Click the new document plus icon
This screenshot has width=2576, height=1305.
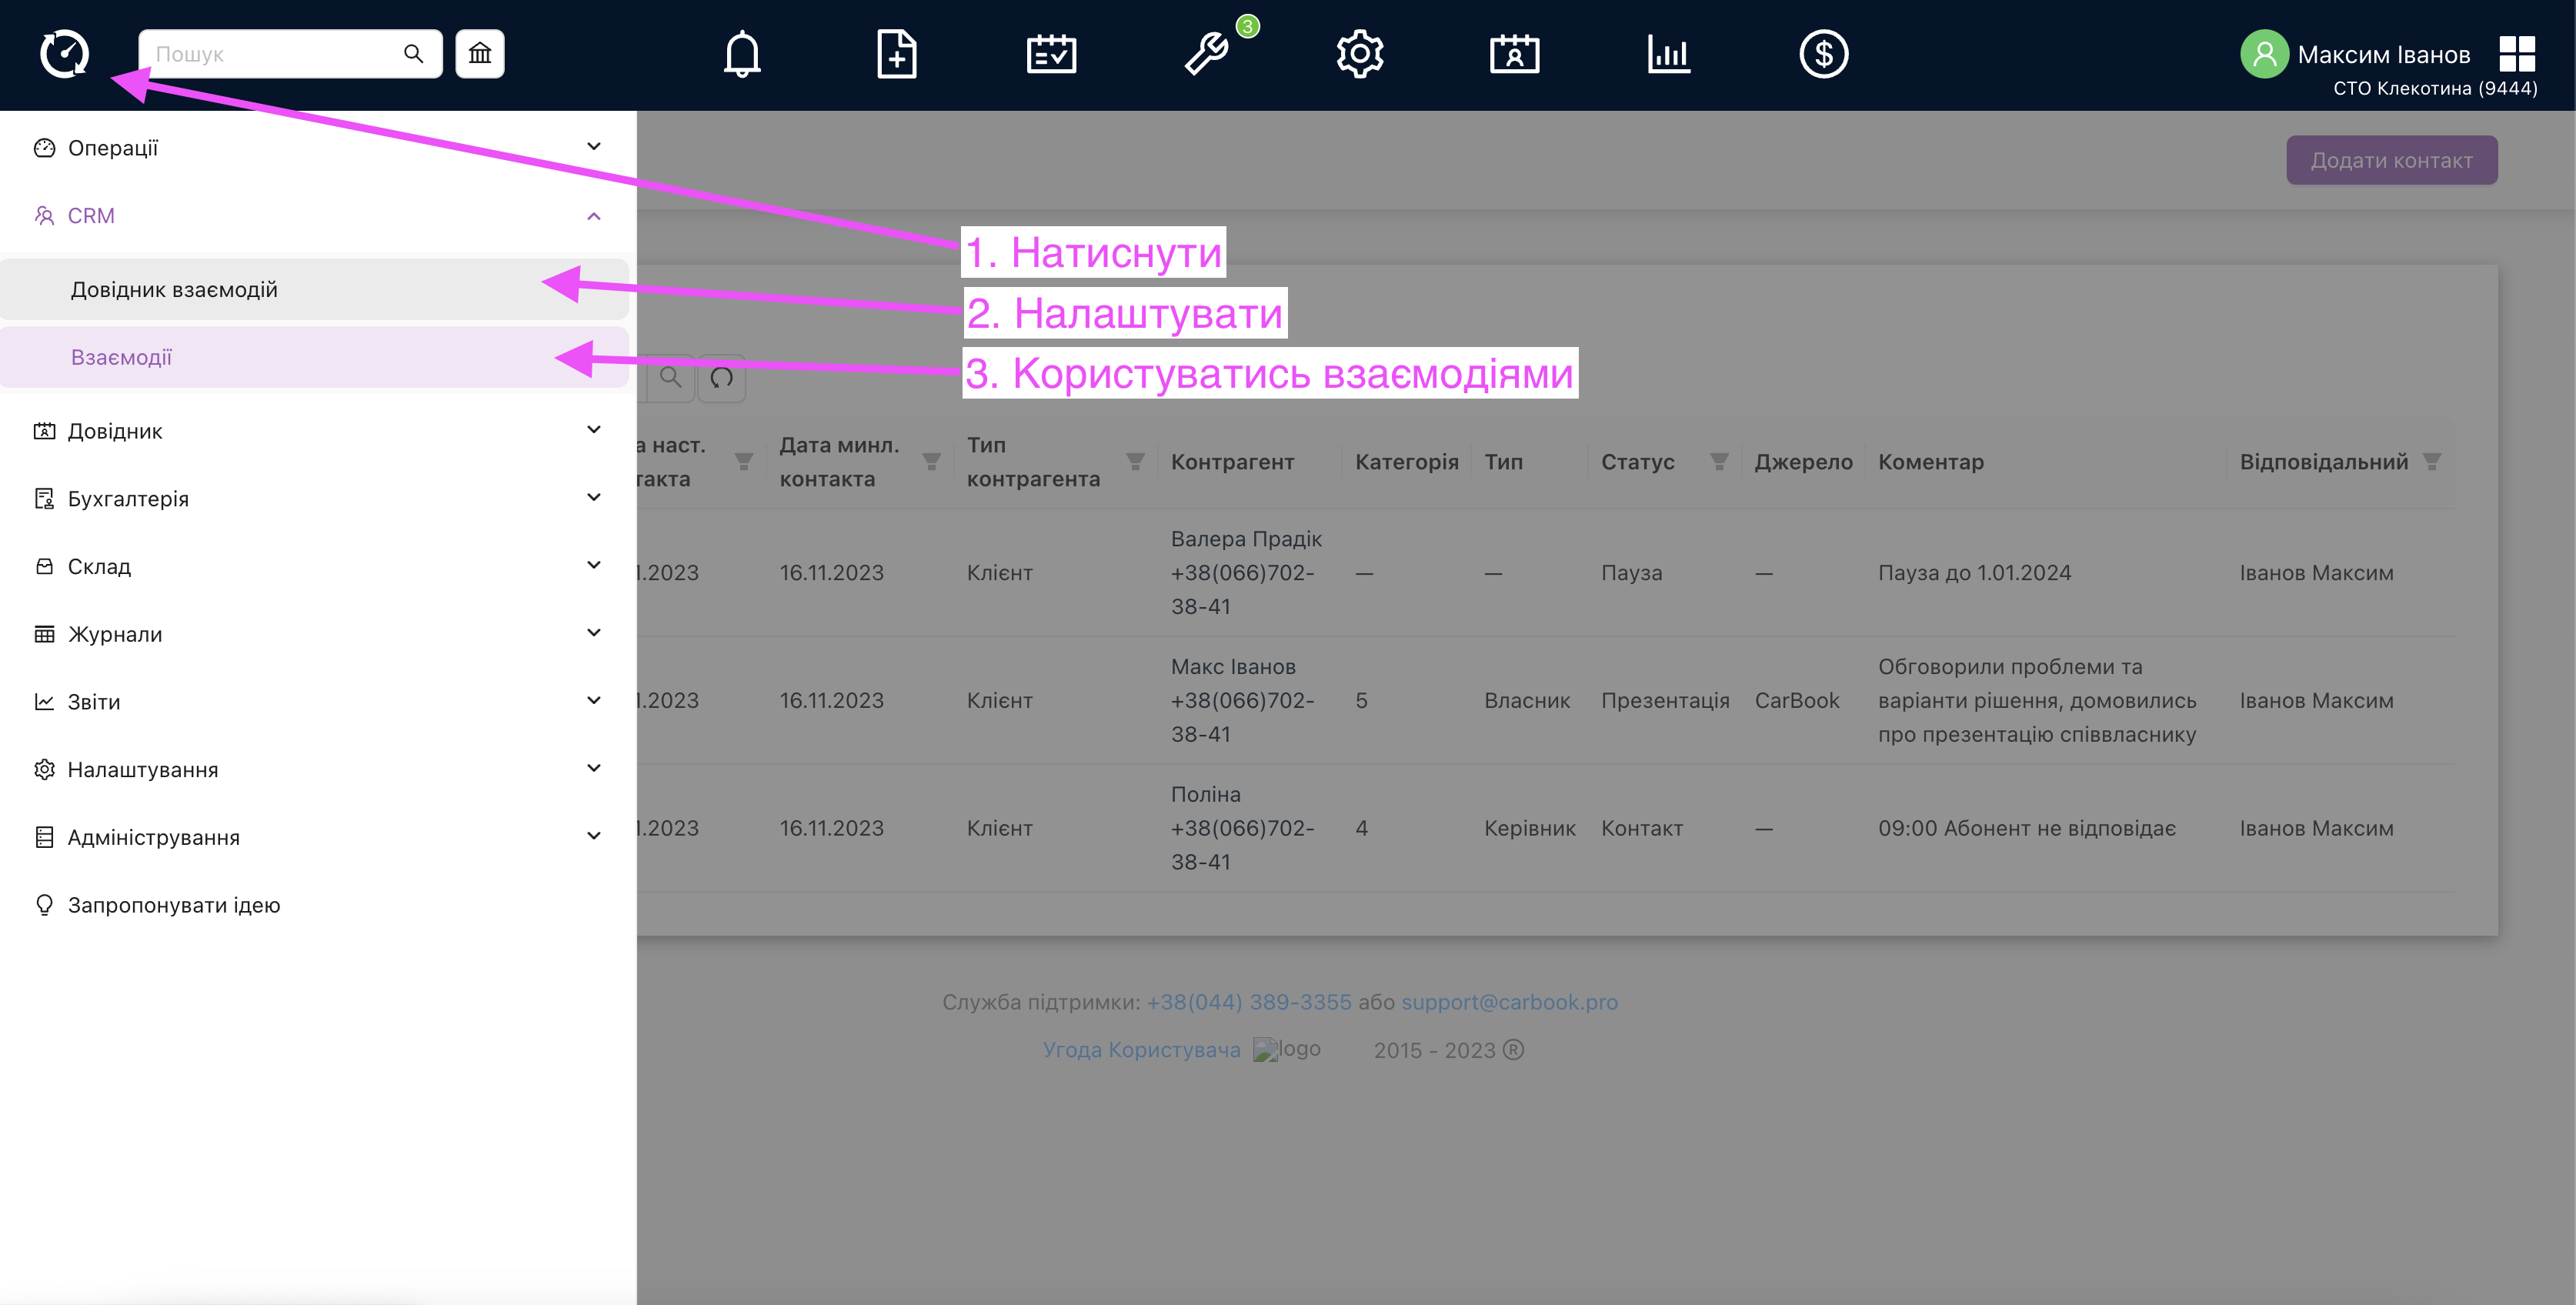tap(896, 54)
